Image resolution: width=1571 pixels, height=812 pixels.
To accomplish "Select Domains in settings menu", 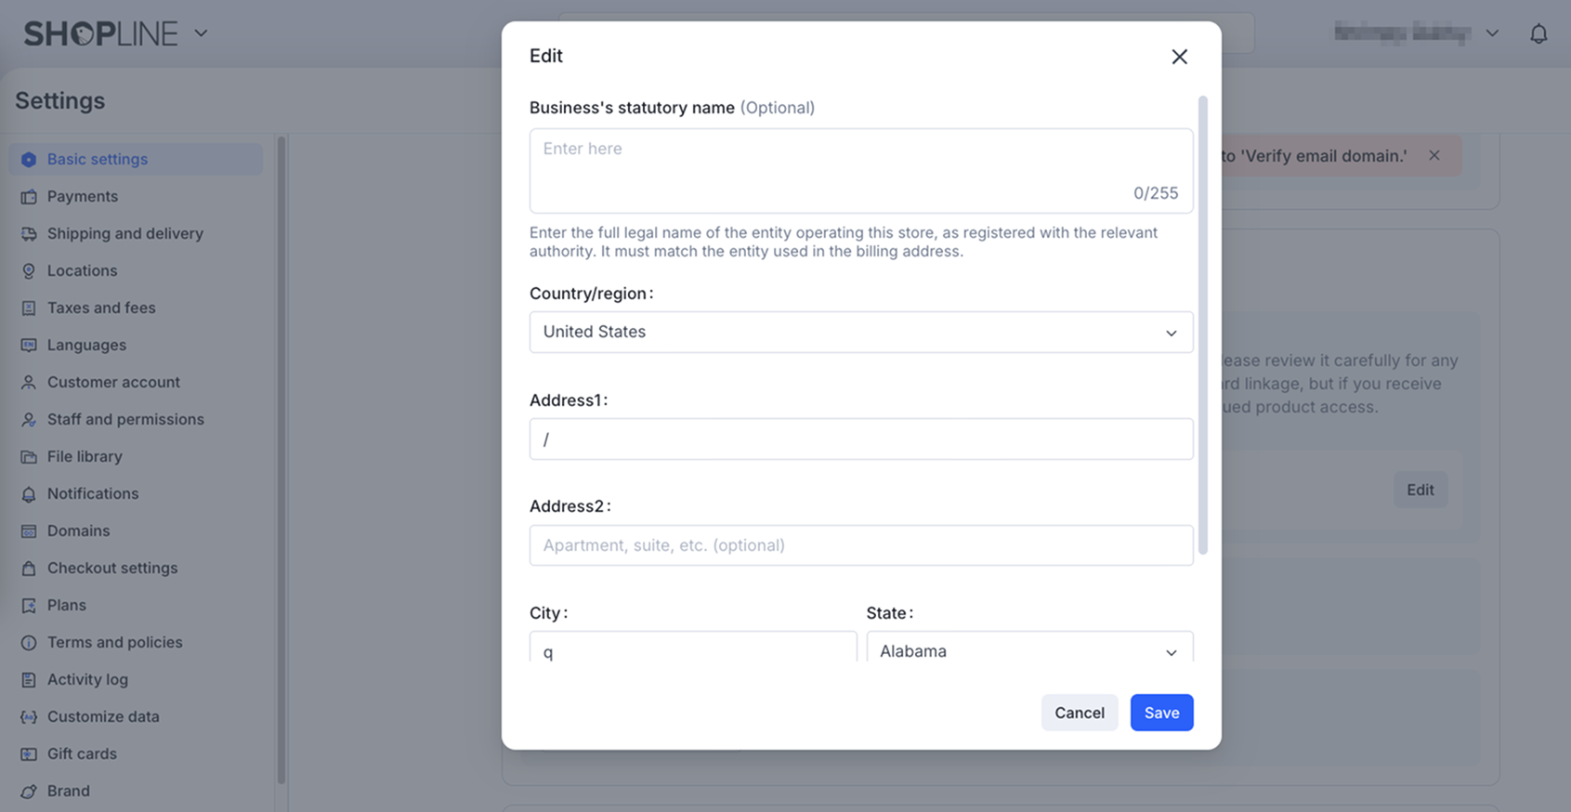I will pyautogui.click(x=78, y=530).
